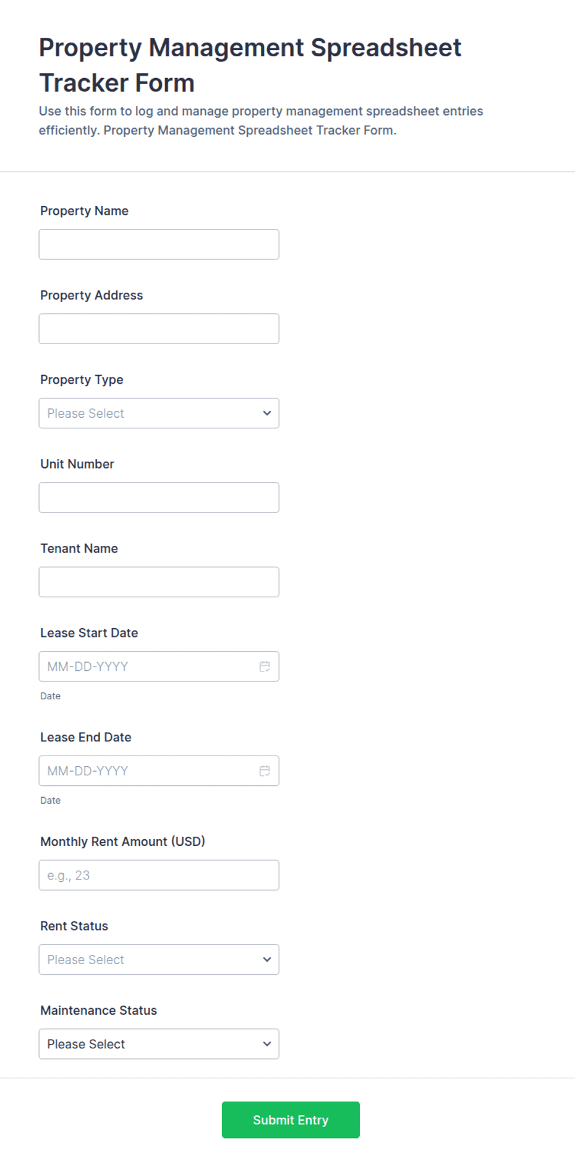Expand the Maintenance Status chevron arrow
This screenshot has width=575, height=1169.
(267, 1043)
